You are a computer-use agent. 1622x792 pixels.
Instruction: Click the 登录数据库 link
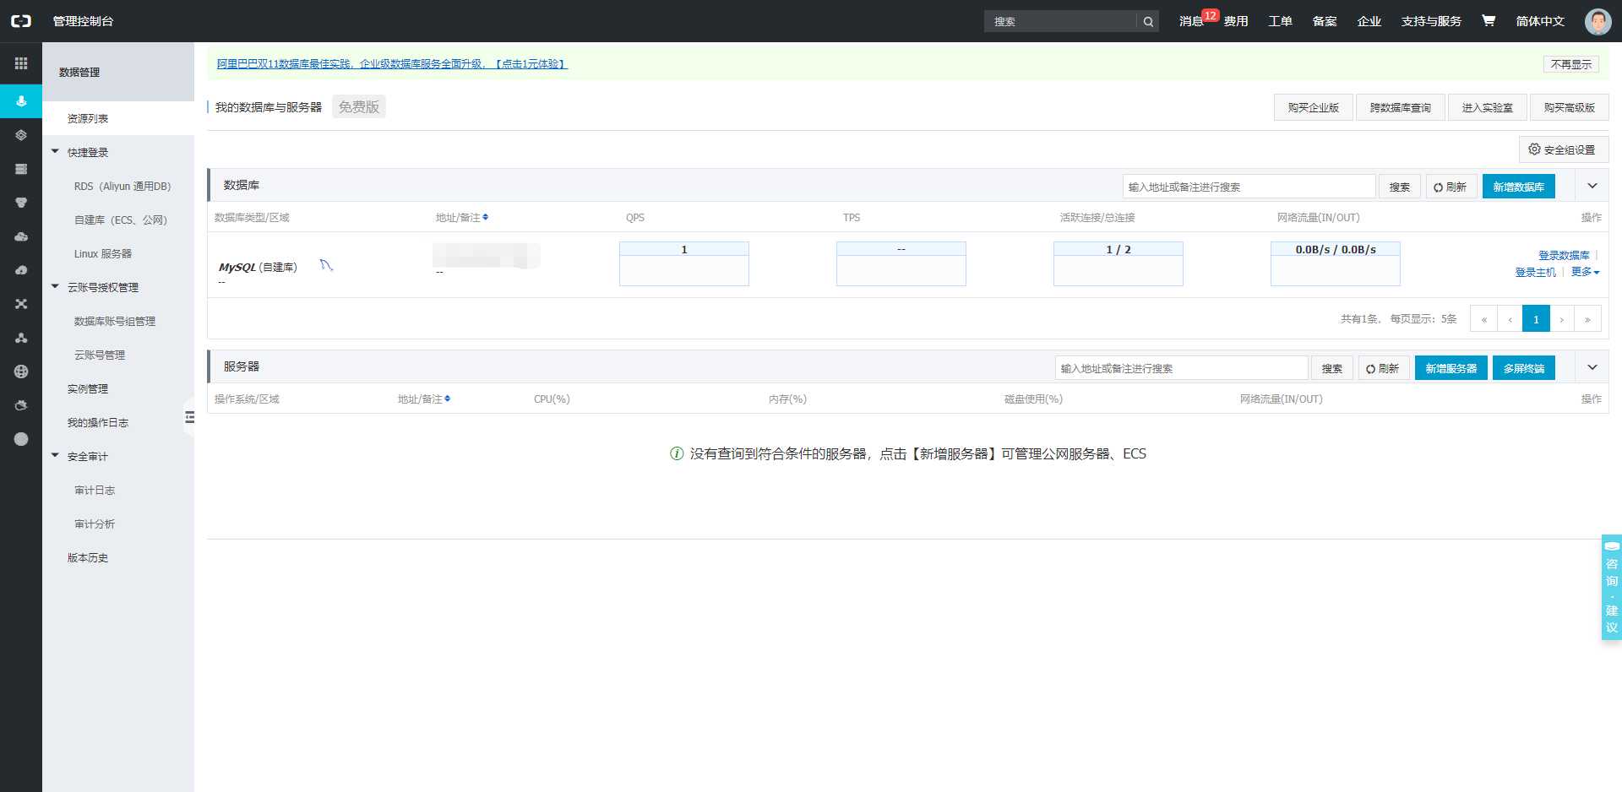pyautogui.click(x=1564, y=255)
